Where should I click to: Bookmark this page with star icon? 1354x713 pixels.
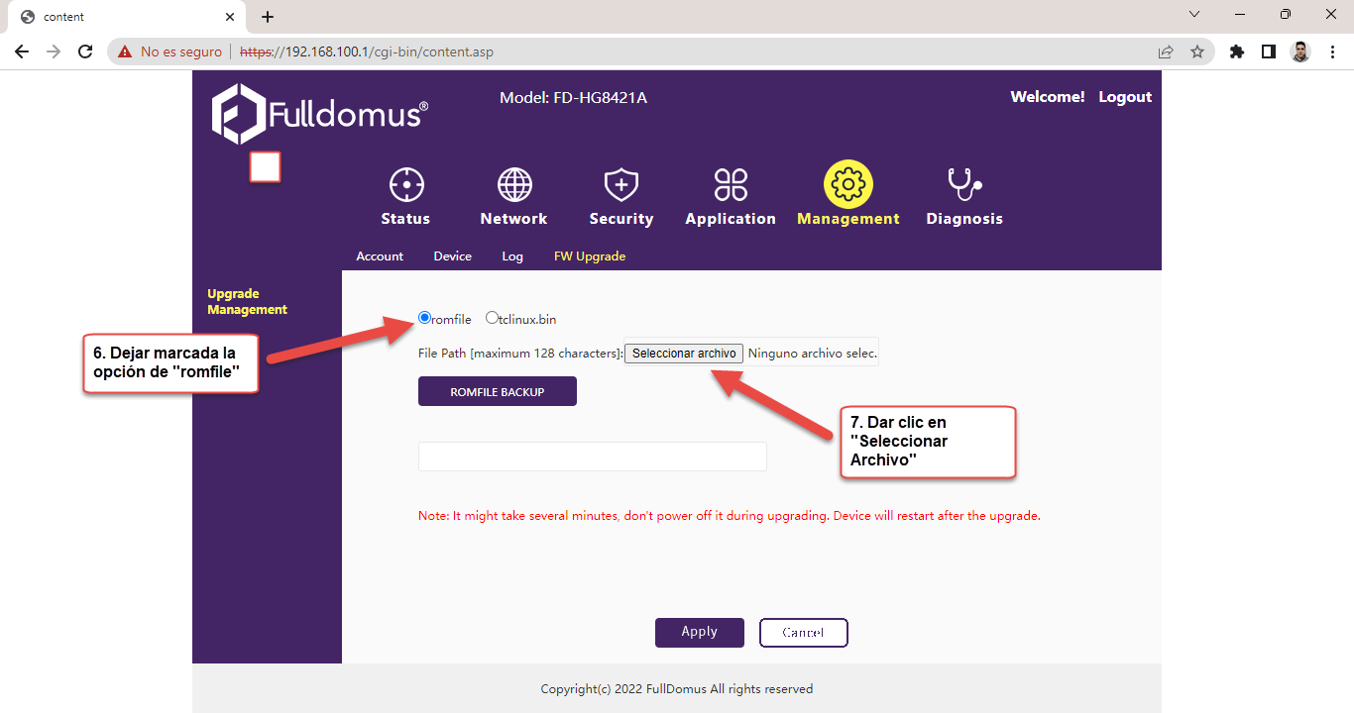tap(1197, 51)
